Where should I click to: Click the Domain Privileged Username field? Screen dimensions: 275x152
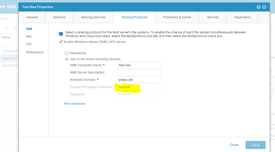138,87
